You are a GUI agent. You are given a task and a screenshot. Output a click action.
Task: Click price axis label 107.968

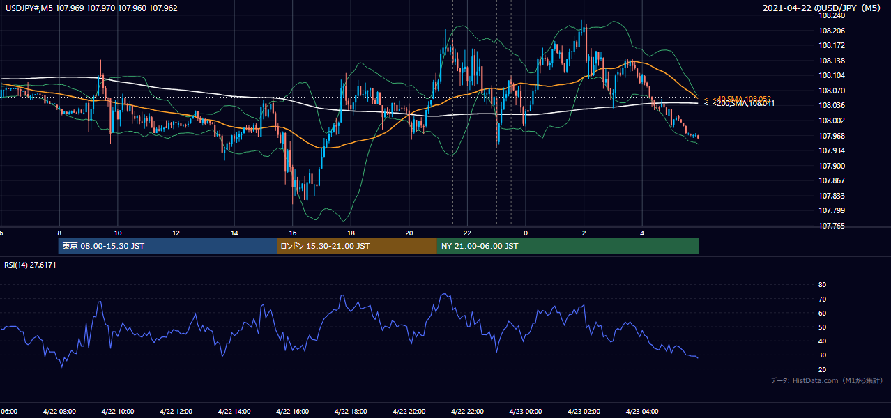tap(832, 136)
